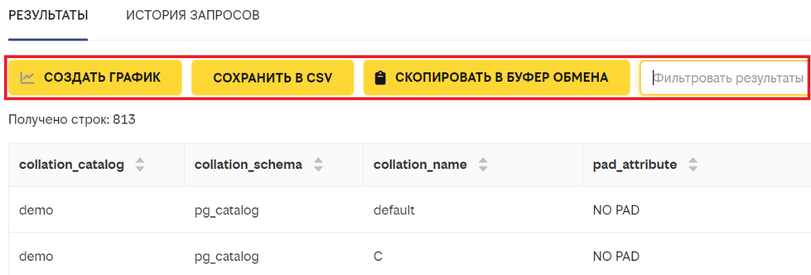Sort by collation_catalog using the arrow icon

pos(140,164)
